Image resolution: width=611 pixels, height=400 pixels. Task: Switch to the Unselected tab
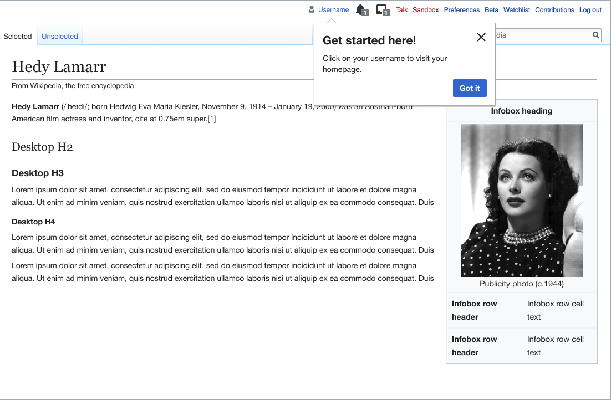click(60, 37)
